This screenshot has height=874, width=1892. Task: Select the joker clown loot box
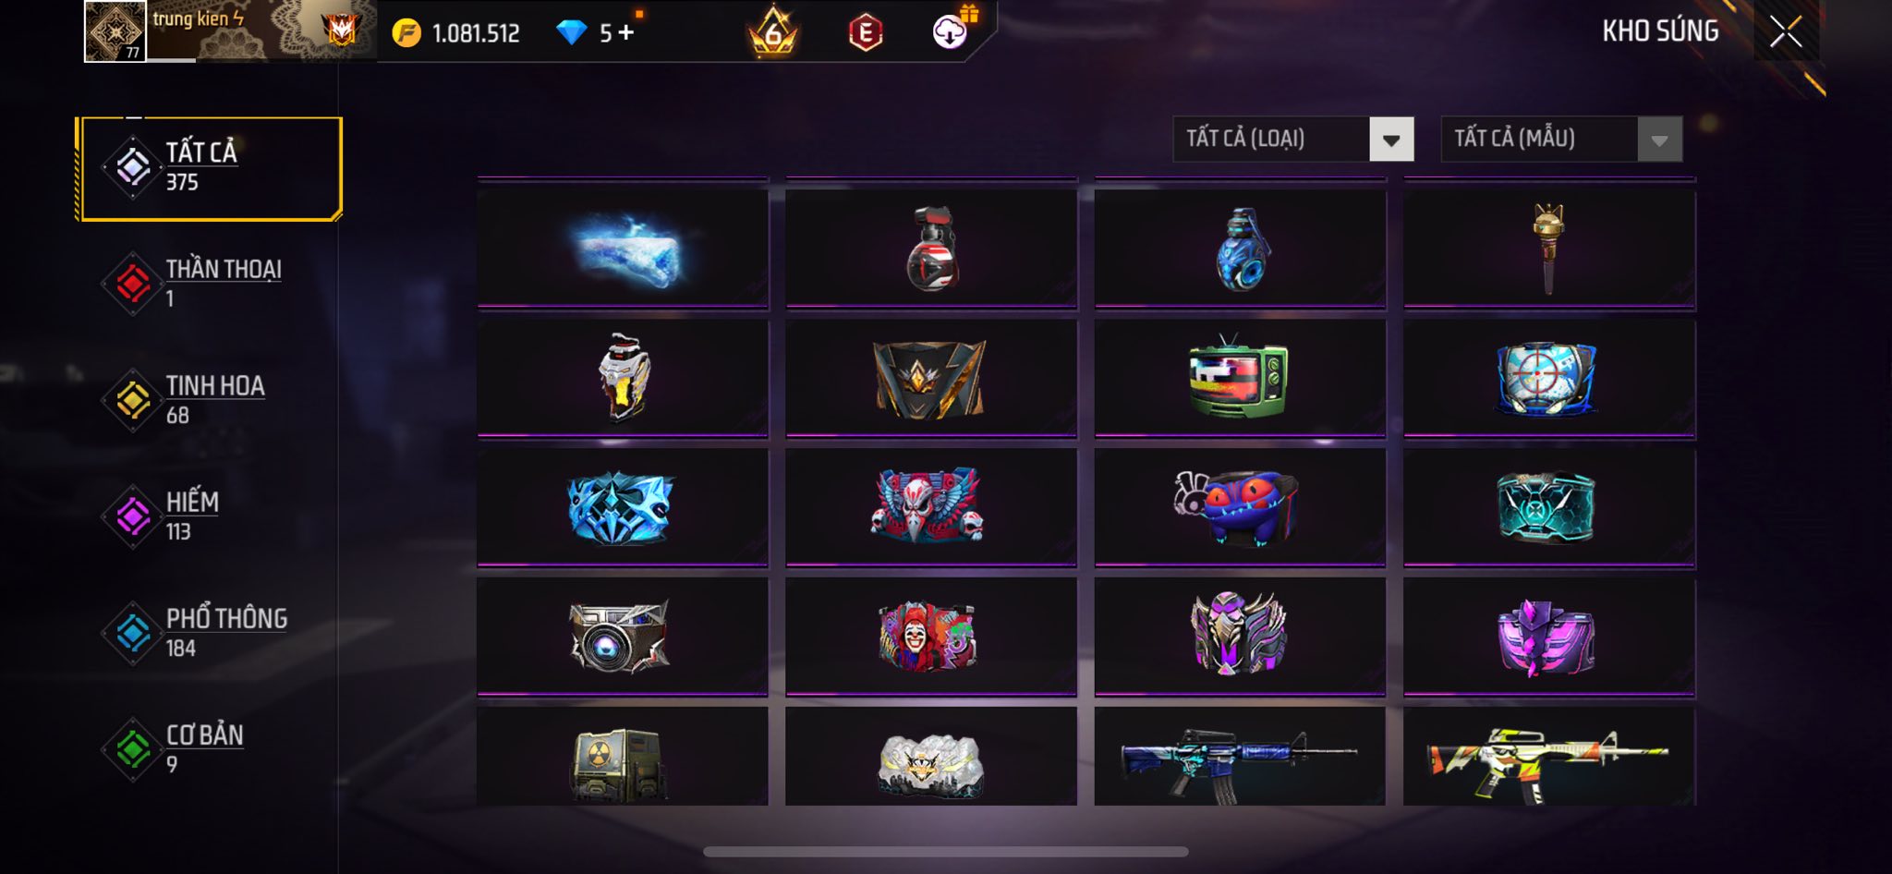[931, 636]
